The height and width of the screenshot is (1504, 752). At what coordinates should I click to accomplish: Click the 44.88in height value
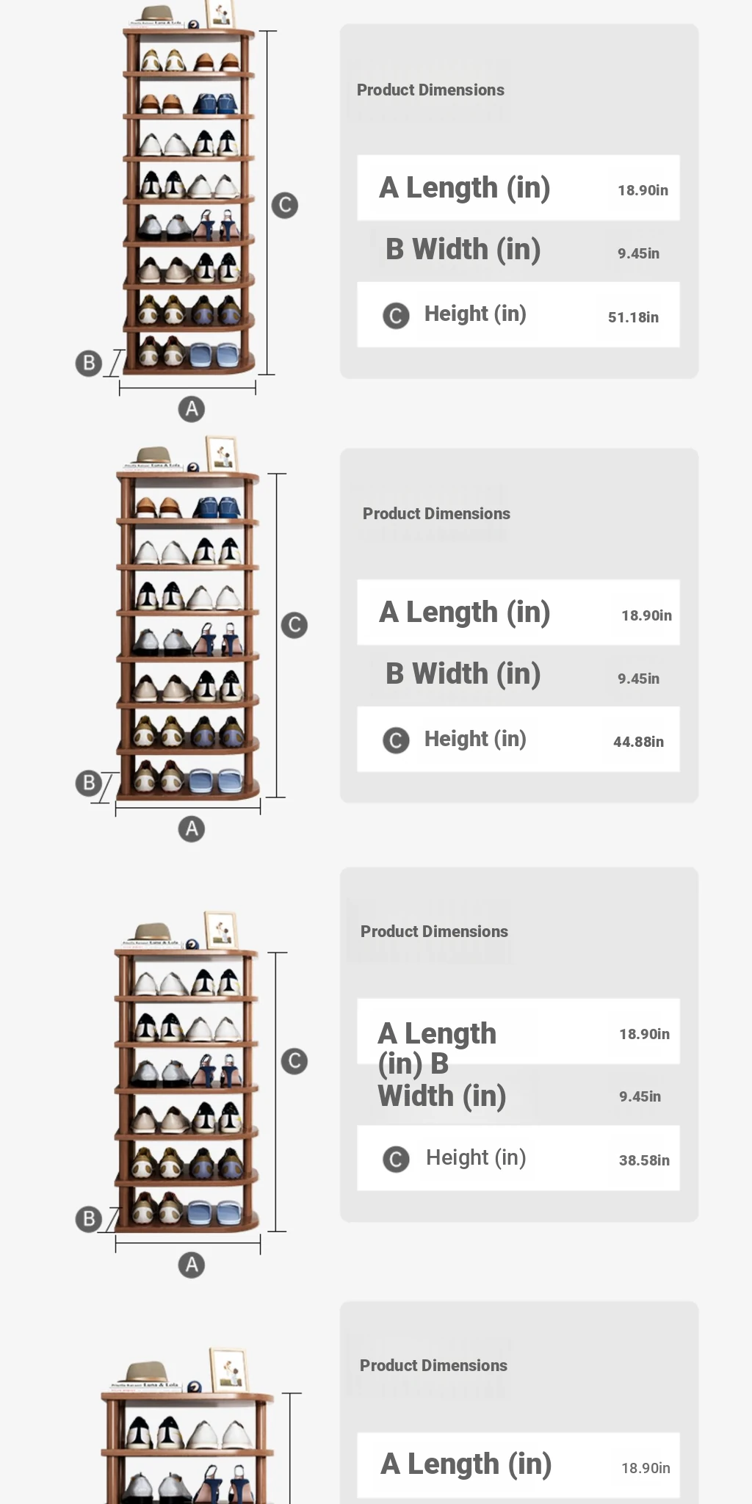(x=638, y=742)
